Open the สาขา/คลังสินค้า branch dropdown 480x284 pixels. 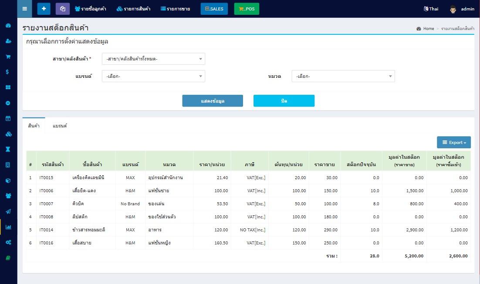coord(153,59)
